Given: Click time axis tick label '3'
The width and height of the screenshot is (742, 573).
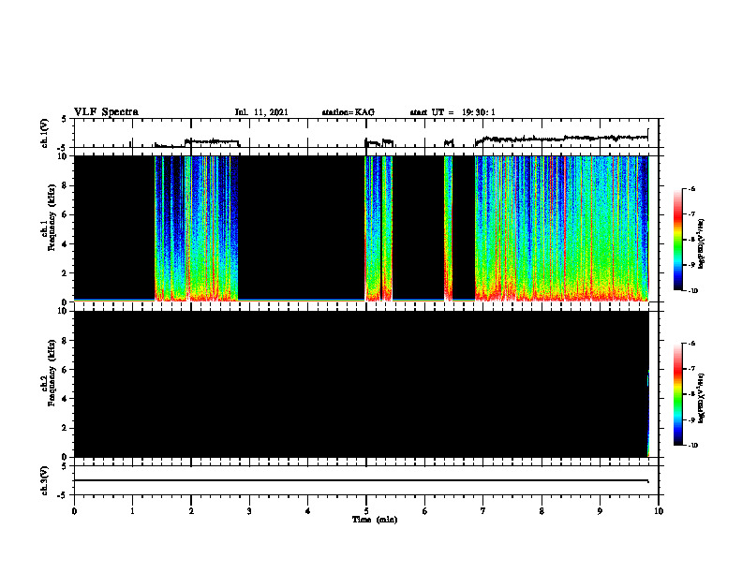Looking at the screenshot, I should pyautogui.click(x=249, y=511).
